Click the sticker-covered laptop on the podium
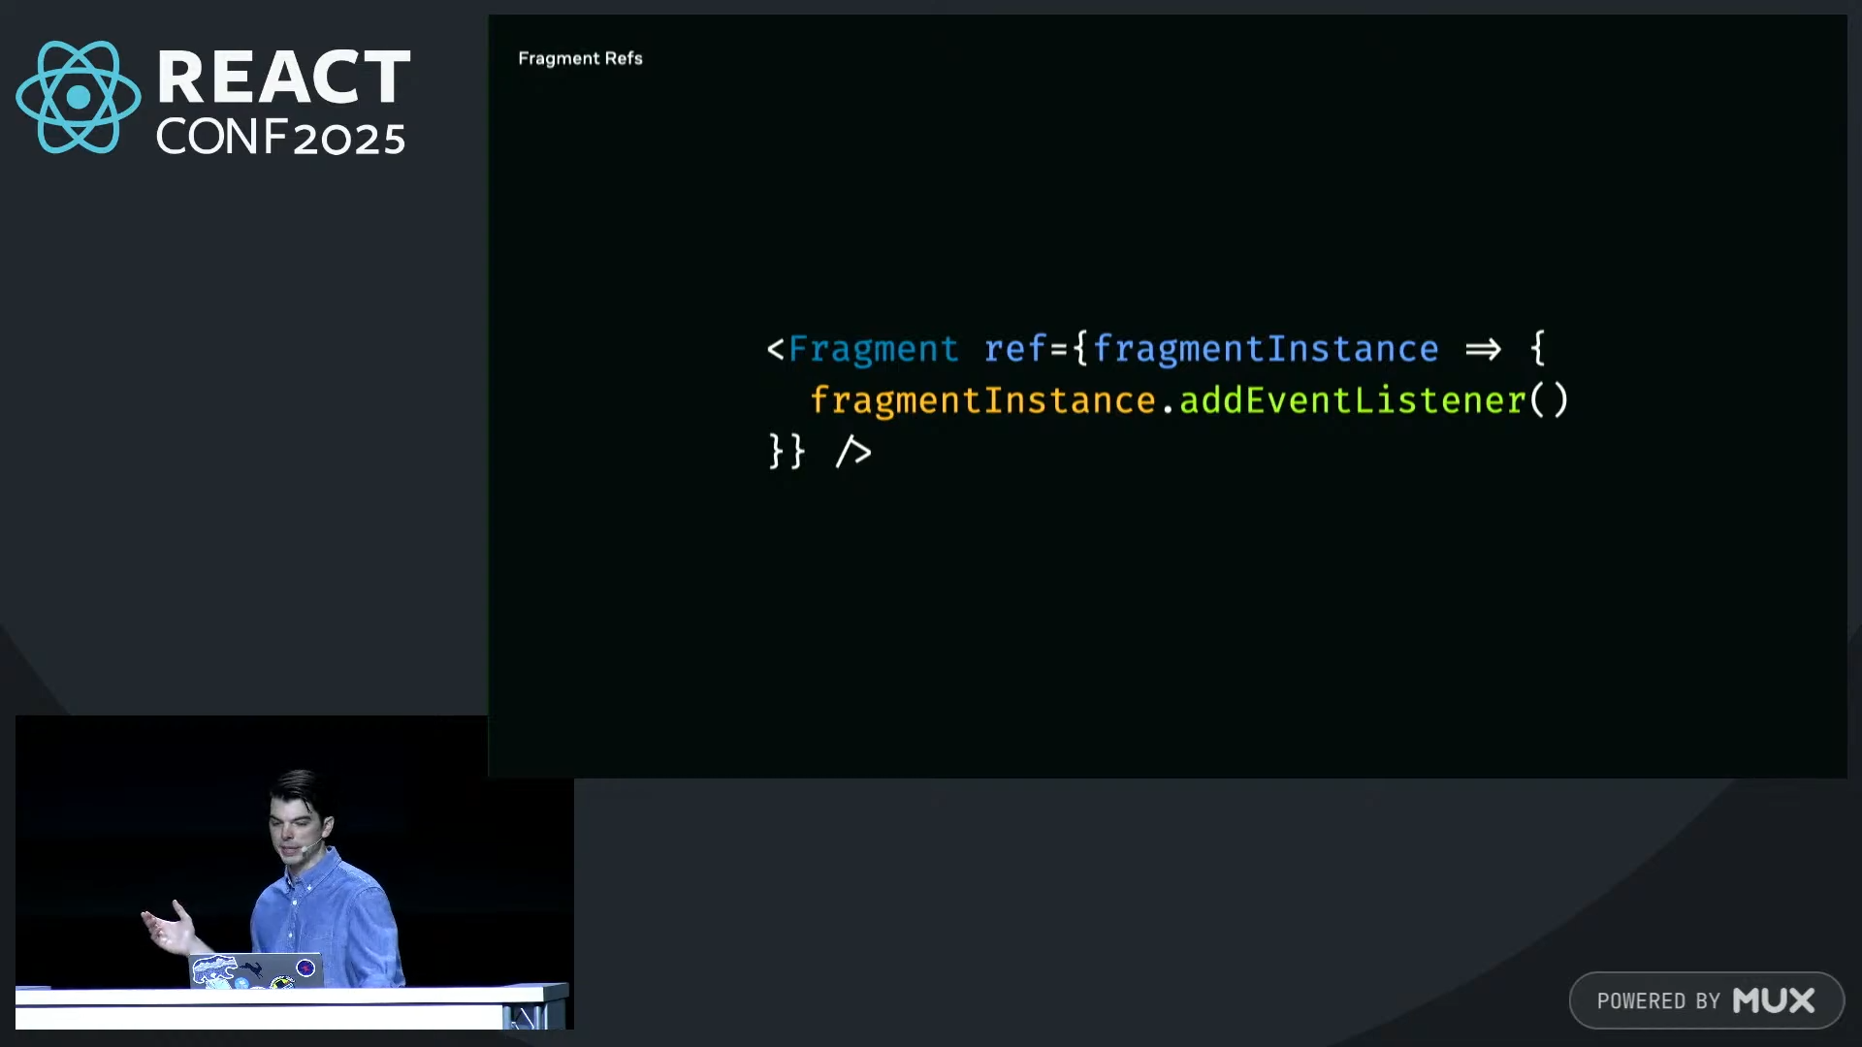The height and width of the screenshot is (1047, 1862). tap(256, 970)
